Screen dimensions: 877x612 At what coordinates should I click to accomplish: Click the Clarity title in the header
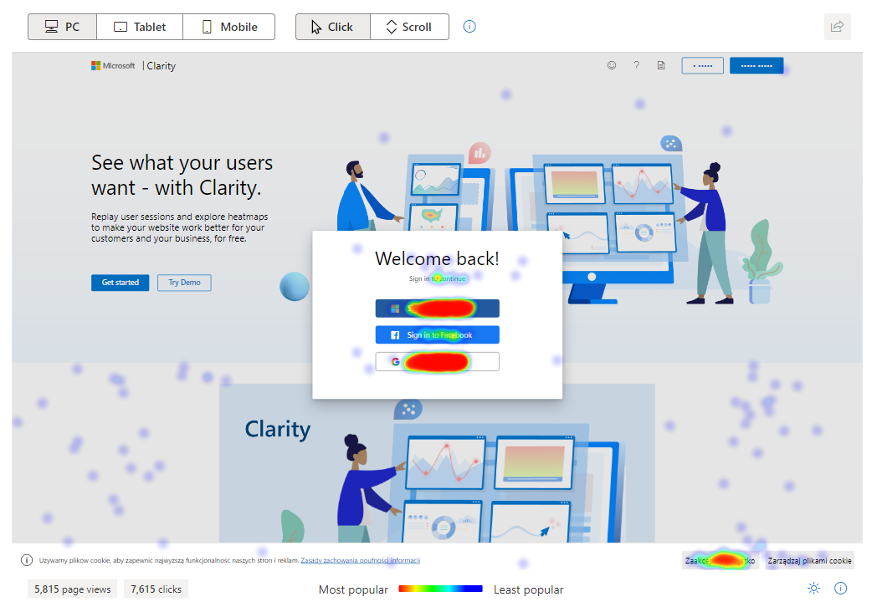pos(161,66)
